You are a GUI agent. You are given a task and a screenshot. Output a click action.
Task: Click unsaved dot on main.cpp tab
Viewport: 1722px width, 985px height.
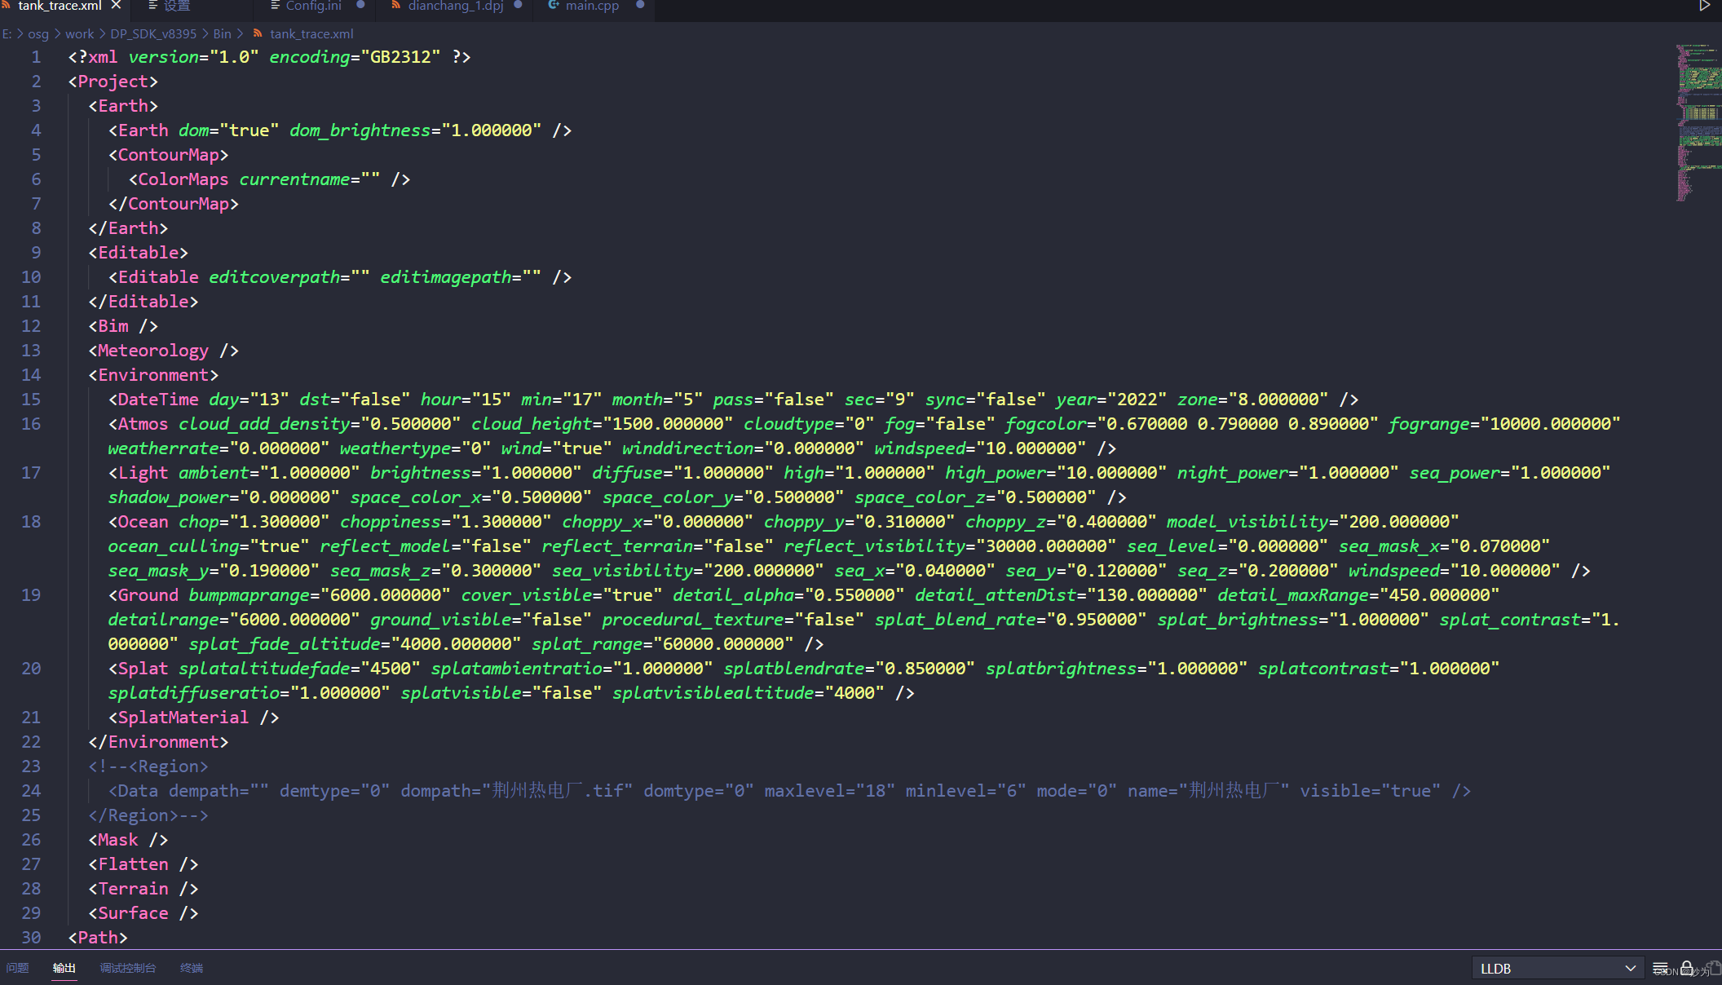click(640, 5)
